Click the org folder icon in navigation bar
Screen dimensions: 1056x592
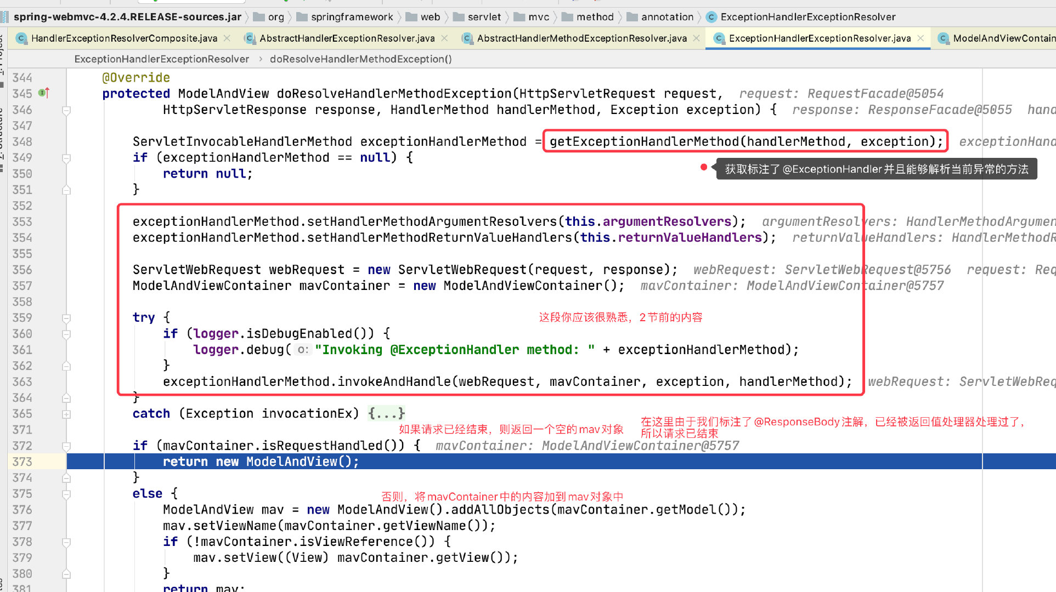259,17
